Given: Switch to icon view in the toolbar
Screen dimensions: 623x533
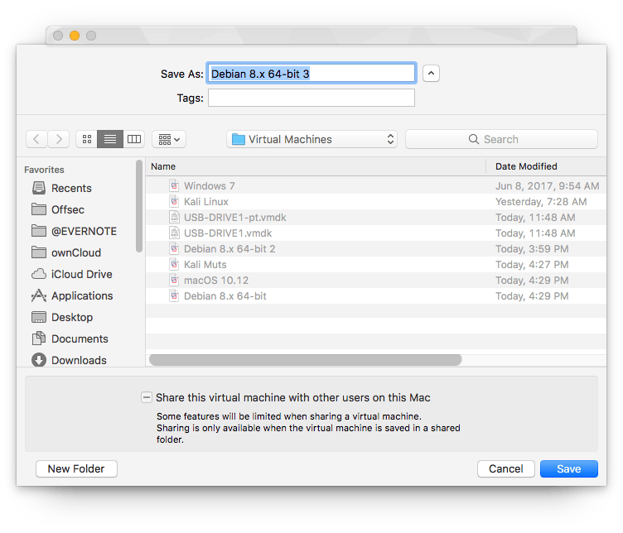Looking at the screenshot, I should pos(86,139).
